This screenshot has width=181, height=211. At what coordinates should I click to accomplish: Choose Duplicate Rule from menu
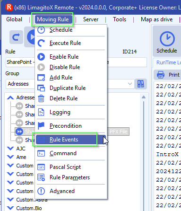(x=71, y=88)
